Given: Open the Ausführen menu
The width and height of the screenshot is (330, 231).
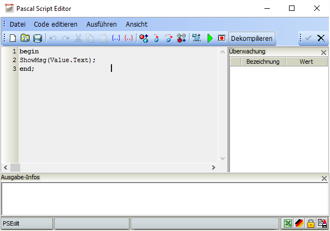Looking at the screenshot, I should click(x=102, y=25).
